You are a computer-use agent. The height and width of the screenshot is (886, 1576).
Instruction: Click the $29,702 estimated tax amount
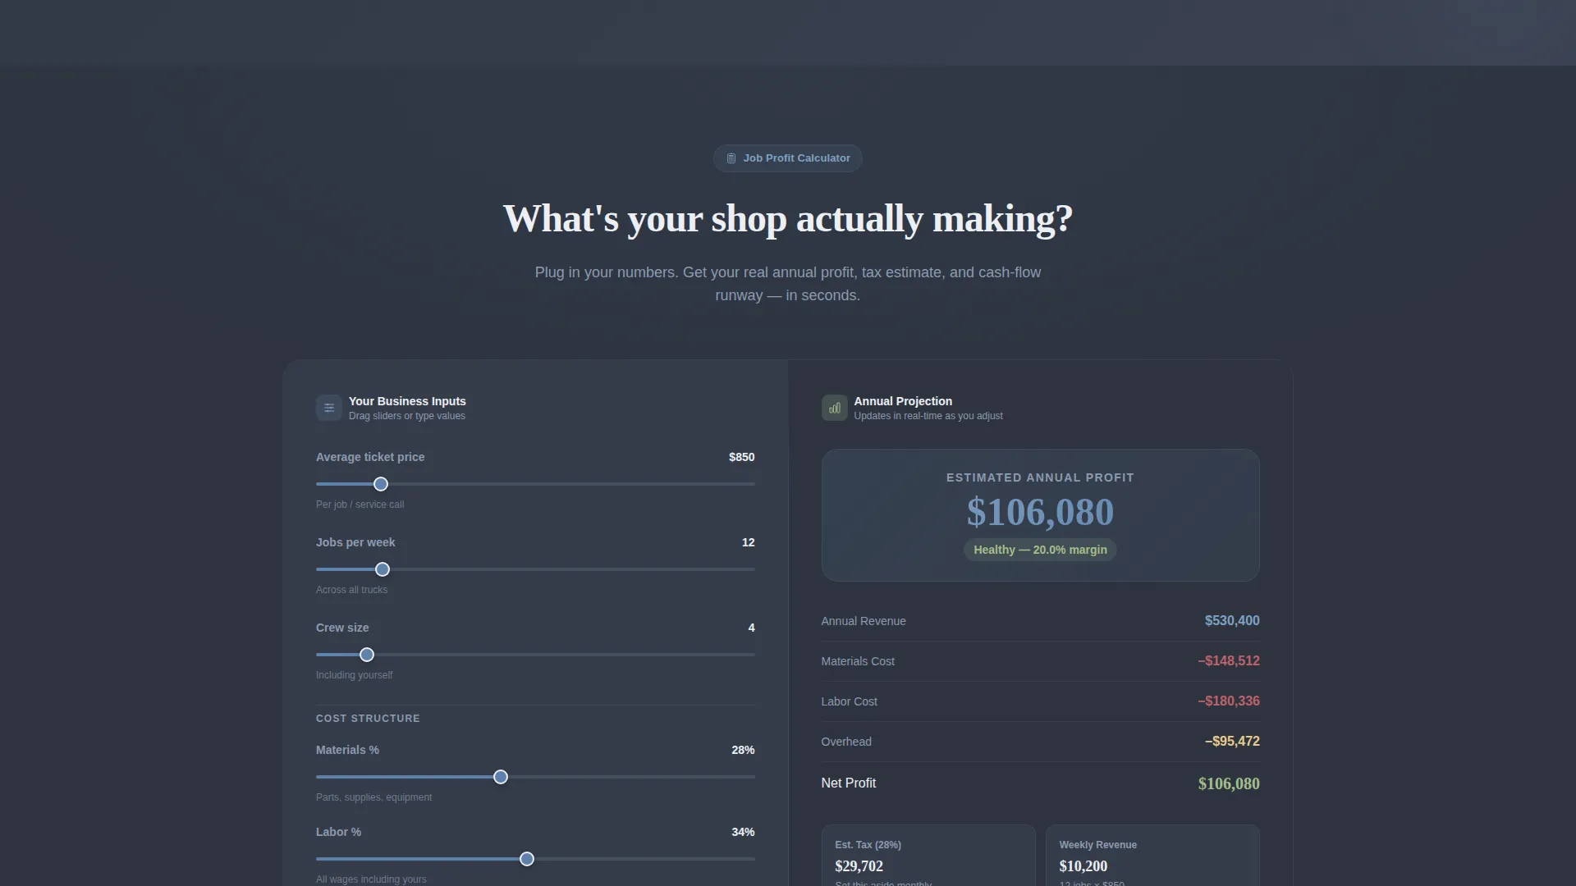click(859, 866)
